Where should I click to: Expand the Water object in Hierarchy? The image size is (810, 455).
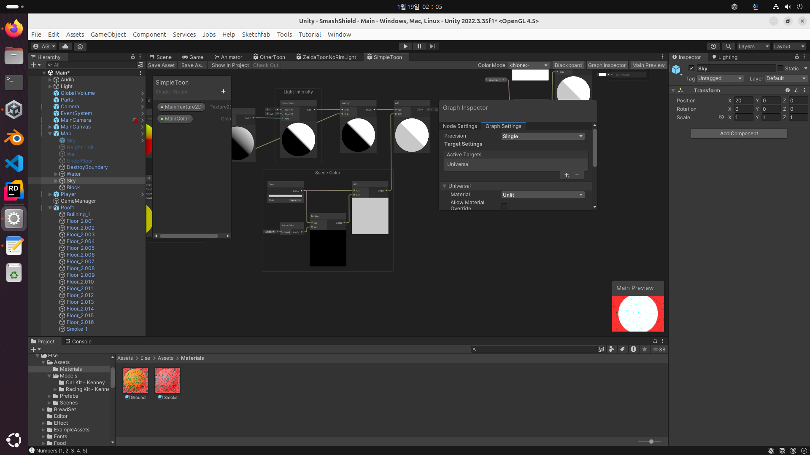[56, 174]
